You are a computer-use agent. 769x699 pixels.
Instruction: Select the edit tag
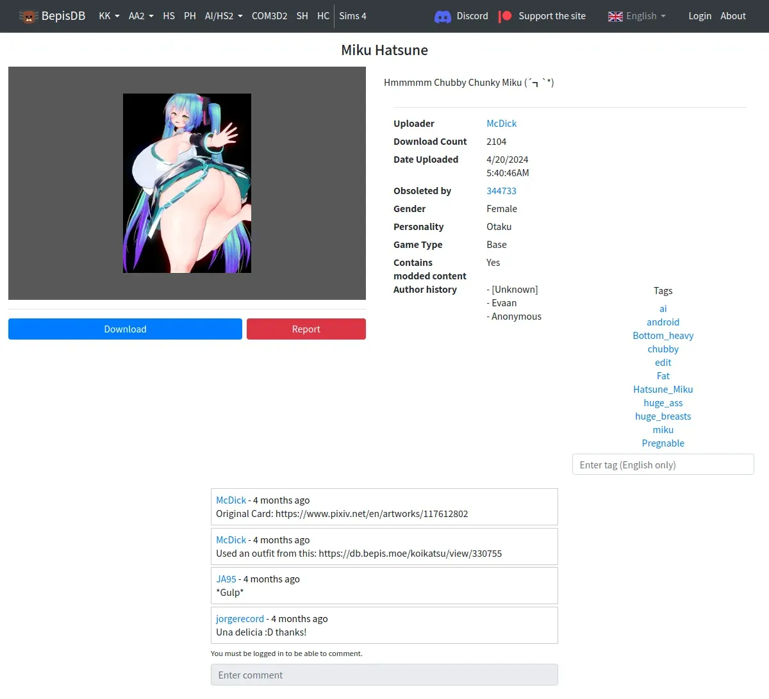[x=663, y=363]
